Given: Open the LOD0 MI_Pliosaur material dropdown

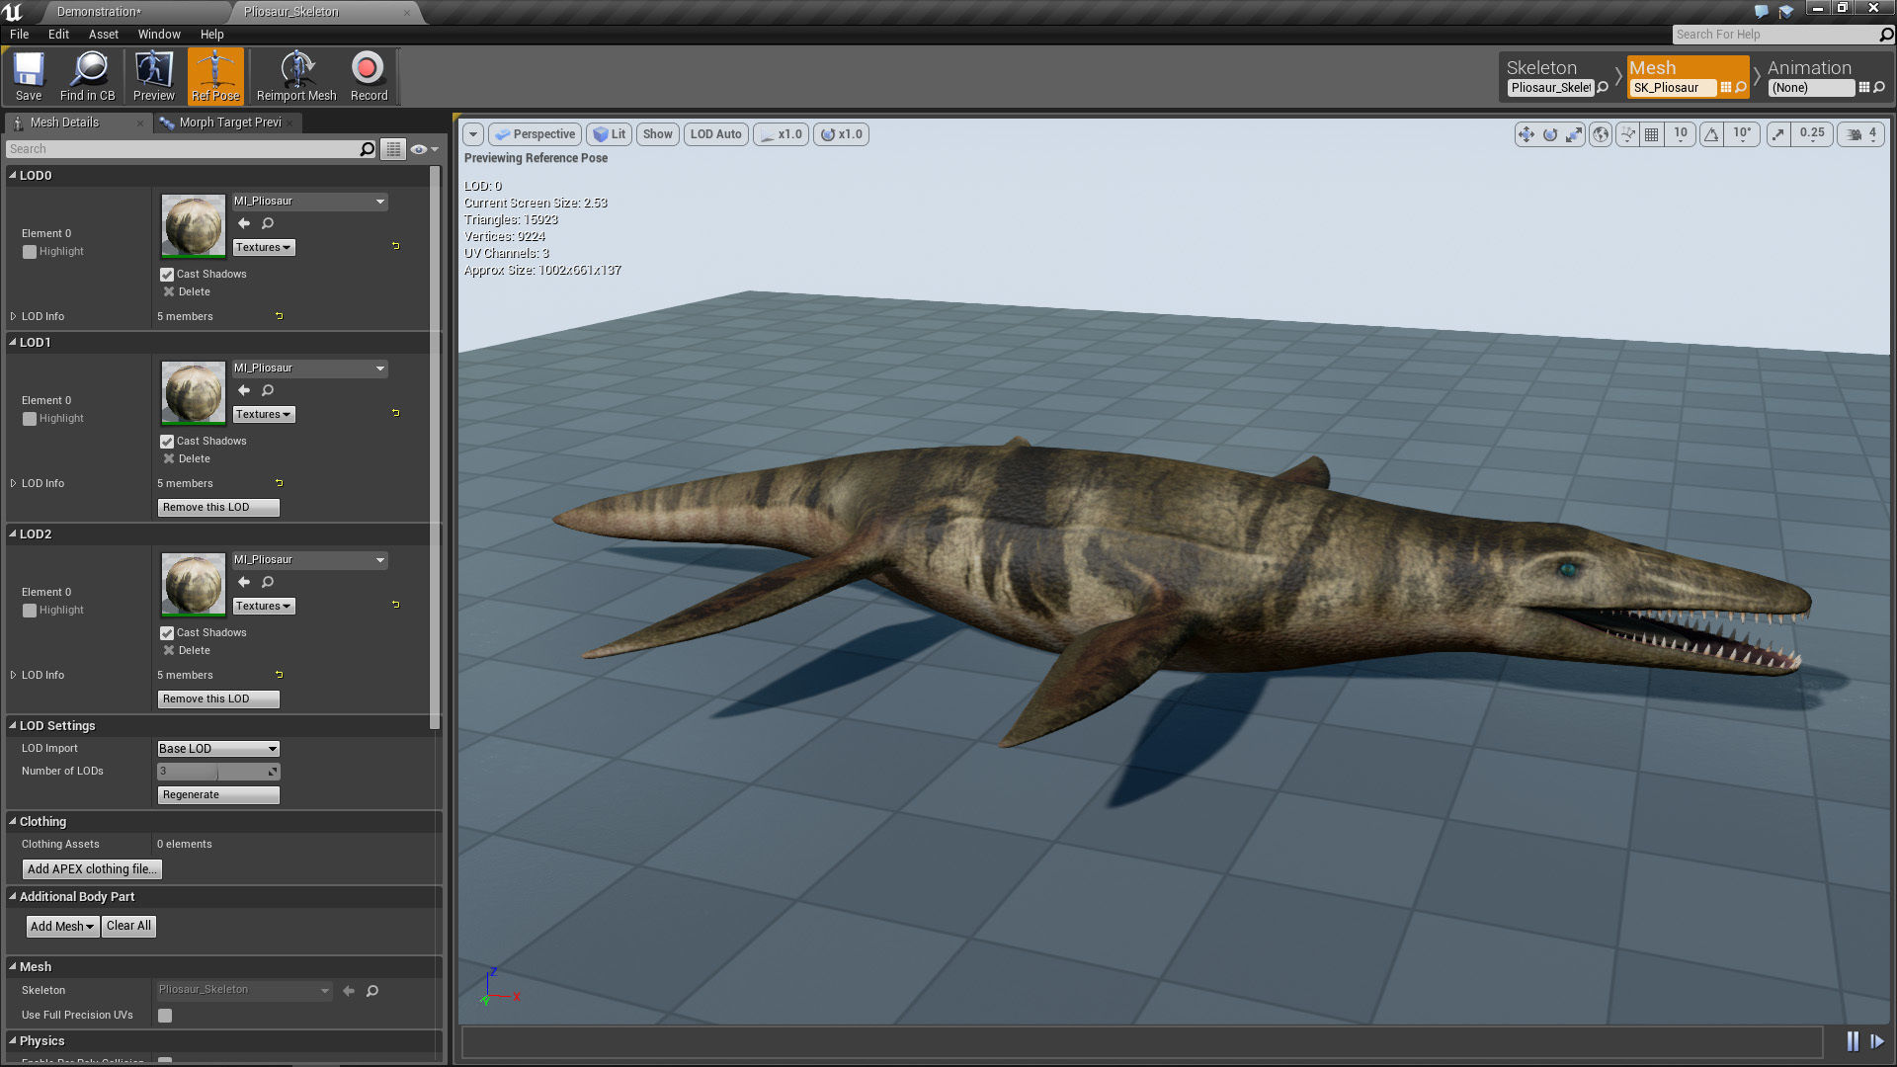Looking at the screenshot, I should [x=309, y=202].
